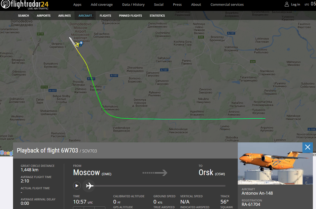
Task: Click the airplane marker on the playback timeline
Action: tap(90, 186)
